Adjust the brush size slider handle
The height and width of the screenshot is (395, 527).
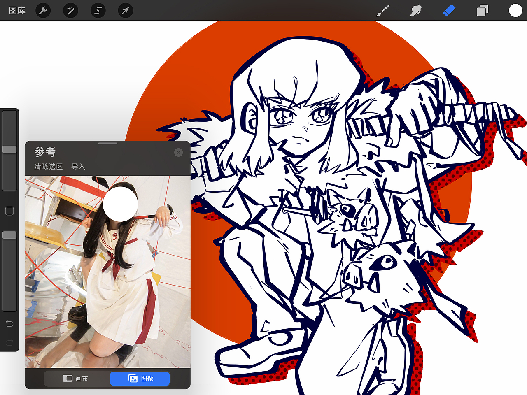(x=9, y=149)
